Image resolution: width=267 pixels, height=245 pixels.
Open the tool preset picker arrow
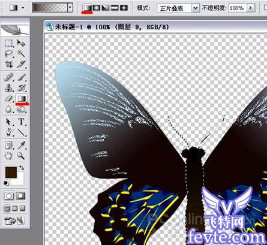(x=23, y=8)
